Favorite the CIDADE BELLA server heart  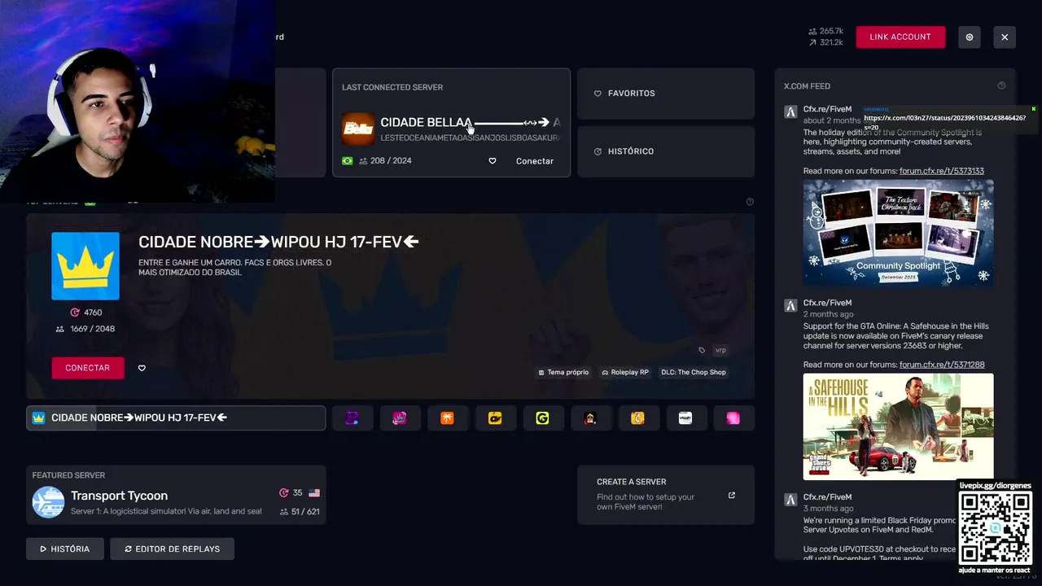coord(493,161)
